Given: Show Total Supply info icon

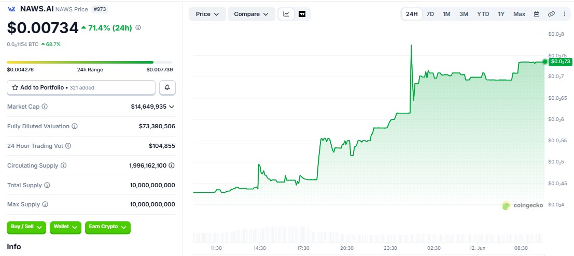Looking at the screenshot, I should click(x=47, y=185).
